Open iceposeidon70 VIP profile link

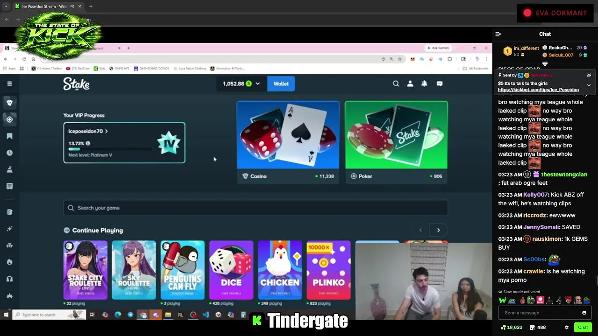(88, 131)
